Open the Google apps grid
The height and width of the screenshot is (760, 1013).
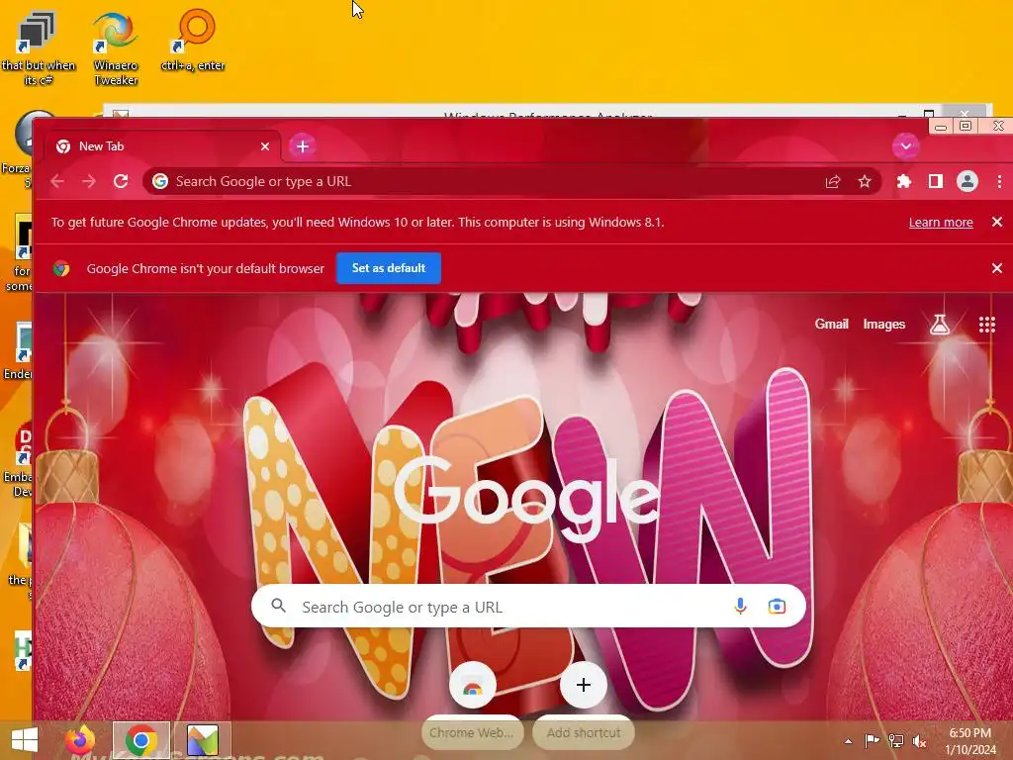986,325
